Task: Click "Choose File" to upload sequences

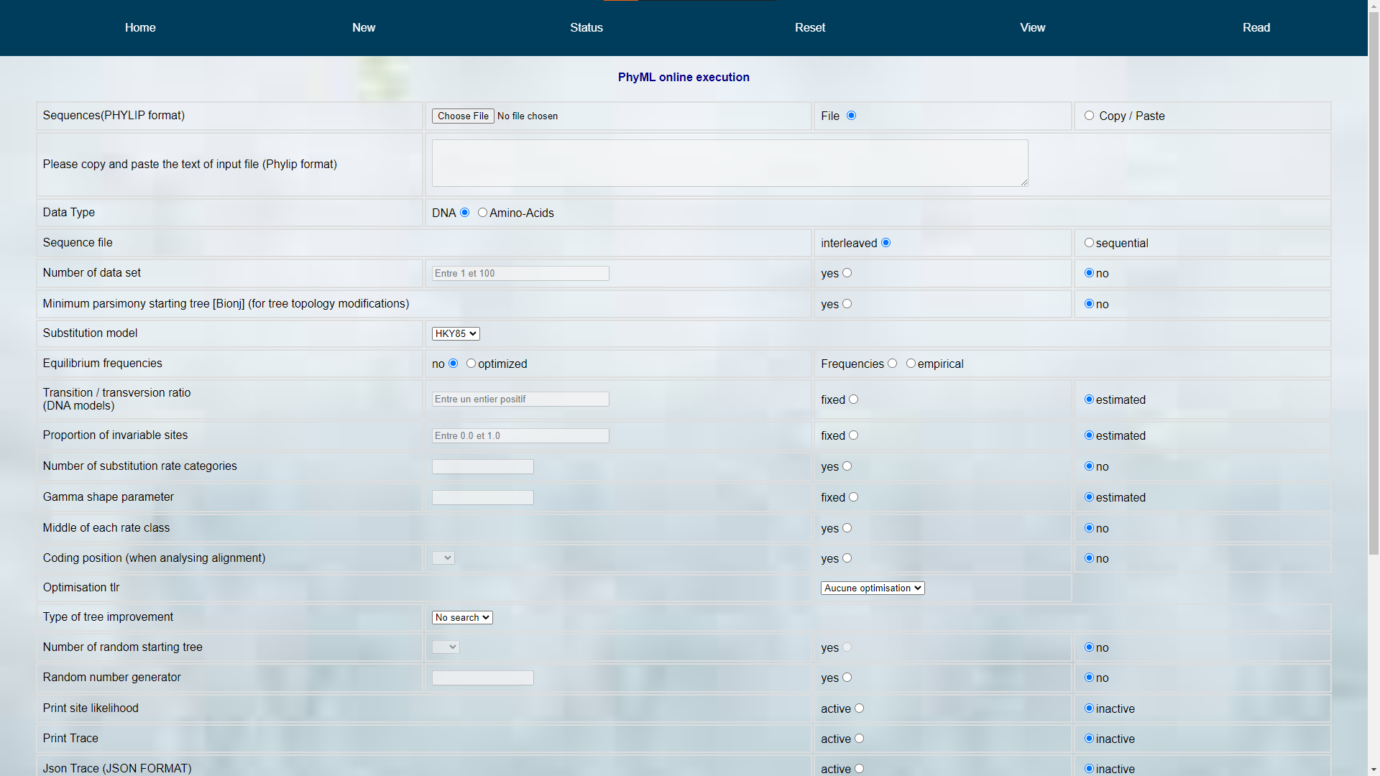Action: pyautogui.click(x=462, y=116)
